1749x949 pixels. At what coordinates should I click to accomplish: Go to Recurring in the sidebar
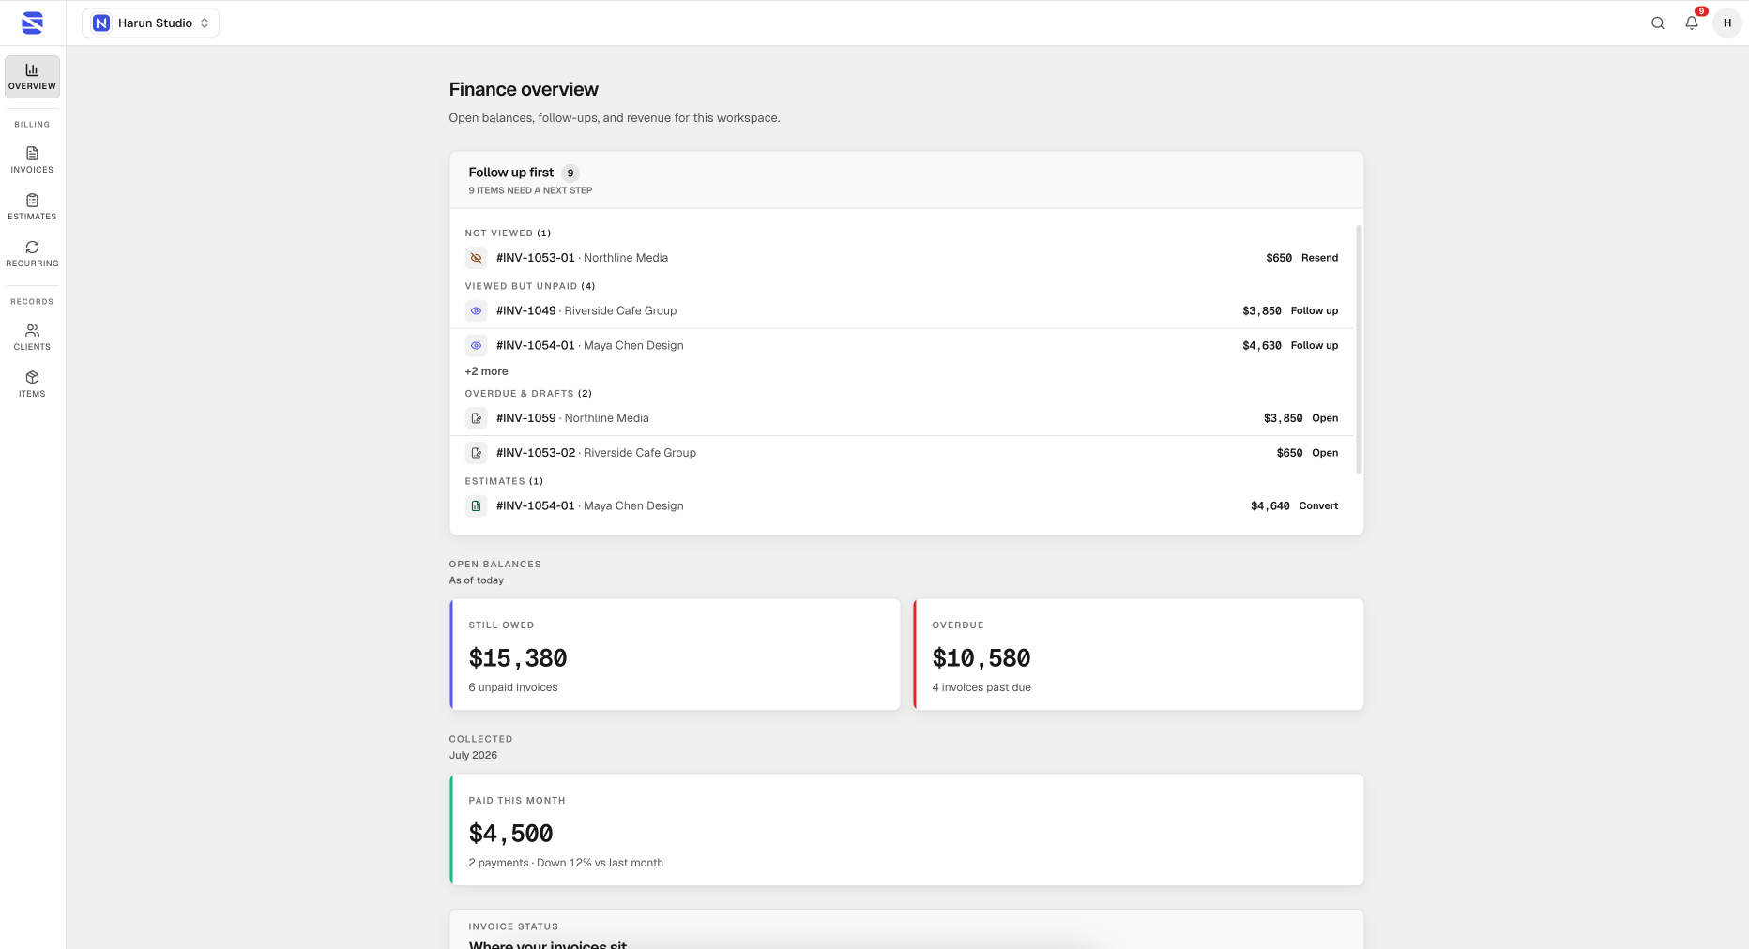tap(33, 254)
